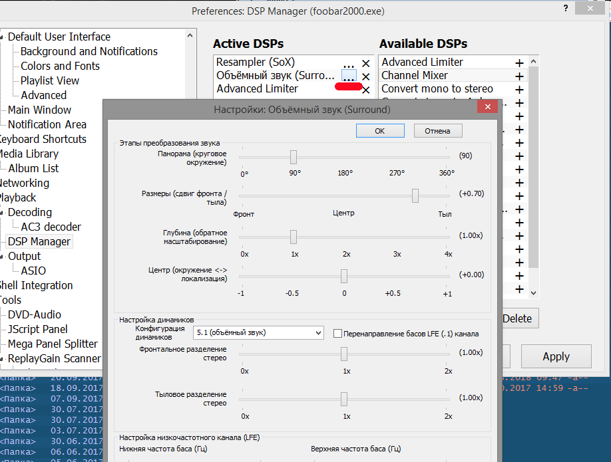Image resolution: width=611 pixels, height=462 pixels.
Task: Open configuration dots for Объёмный звук DSP
Action: [x=349, y=76]
